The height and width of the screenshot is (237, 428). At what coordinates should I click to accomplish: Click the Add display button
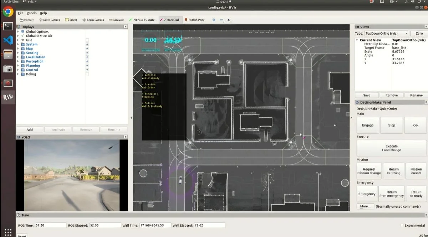tap(30, 130)
